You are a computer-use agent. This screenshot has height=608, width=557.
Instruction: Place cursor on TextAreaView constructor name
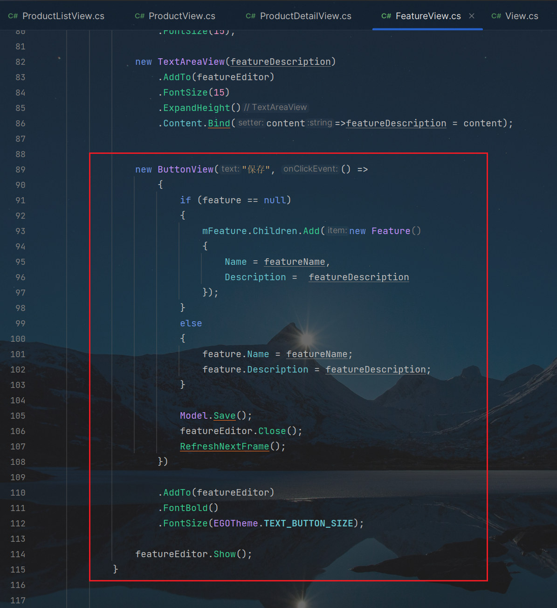[x=191, y=62]
